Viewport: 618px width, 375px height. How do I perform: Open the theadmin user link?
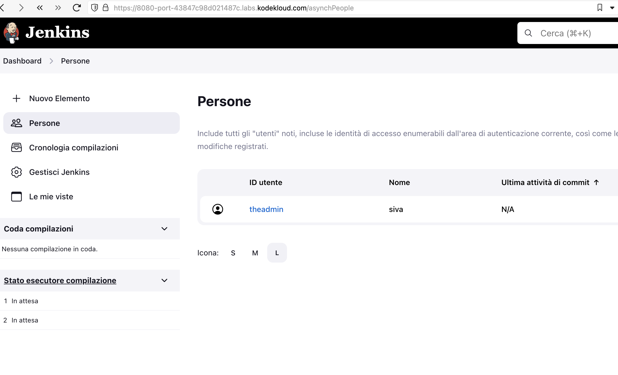point(266,209)
